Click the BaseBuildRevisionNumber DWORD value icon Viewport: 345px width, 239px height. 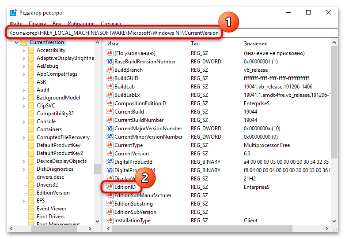tap(110, 61)
